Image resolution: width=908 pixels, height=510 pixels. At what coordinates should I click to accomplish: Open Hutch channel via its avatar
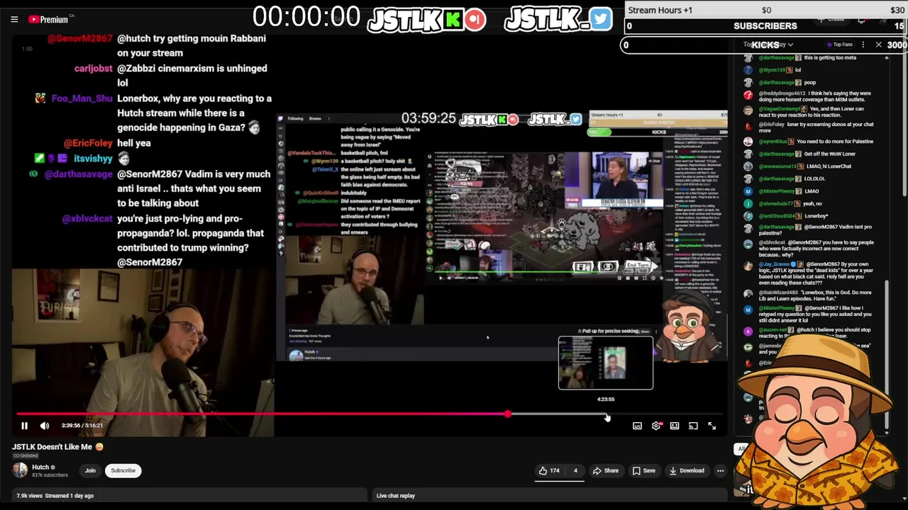(x=20, y=470)
